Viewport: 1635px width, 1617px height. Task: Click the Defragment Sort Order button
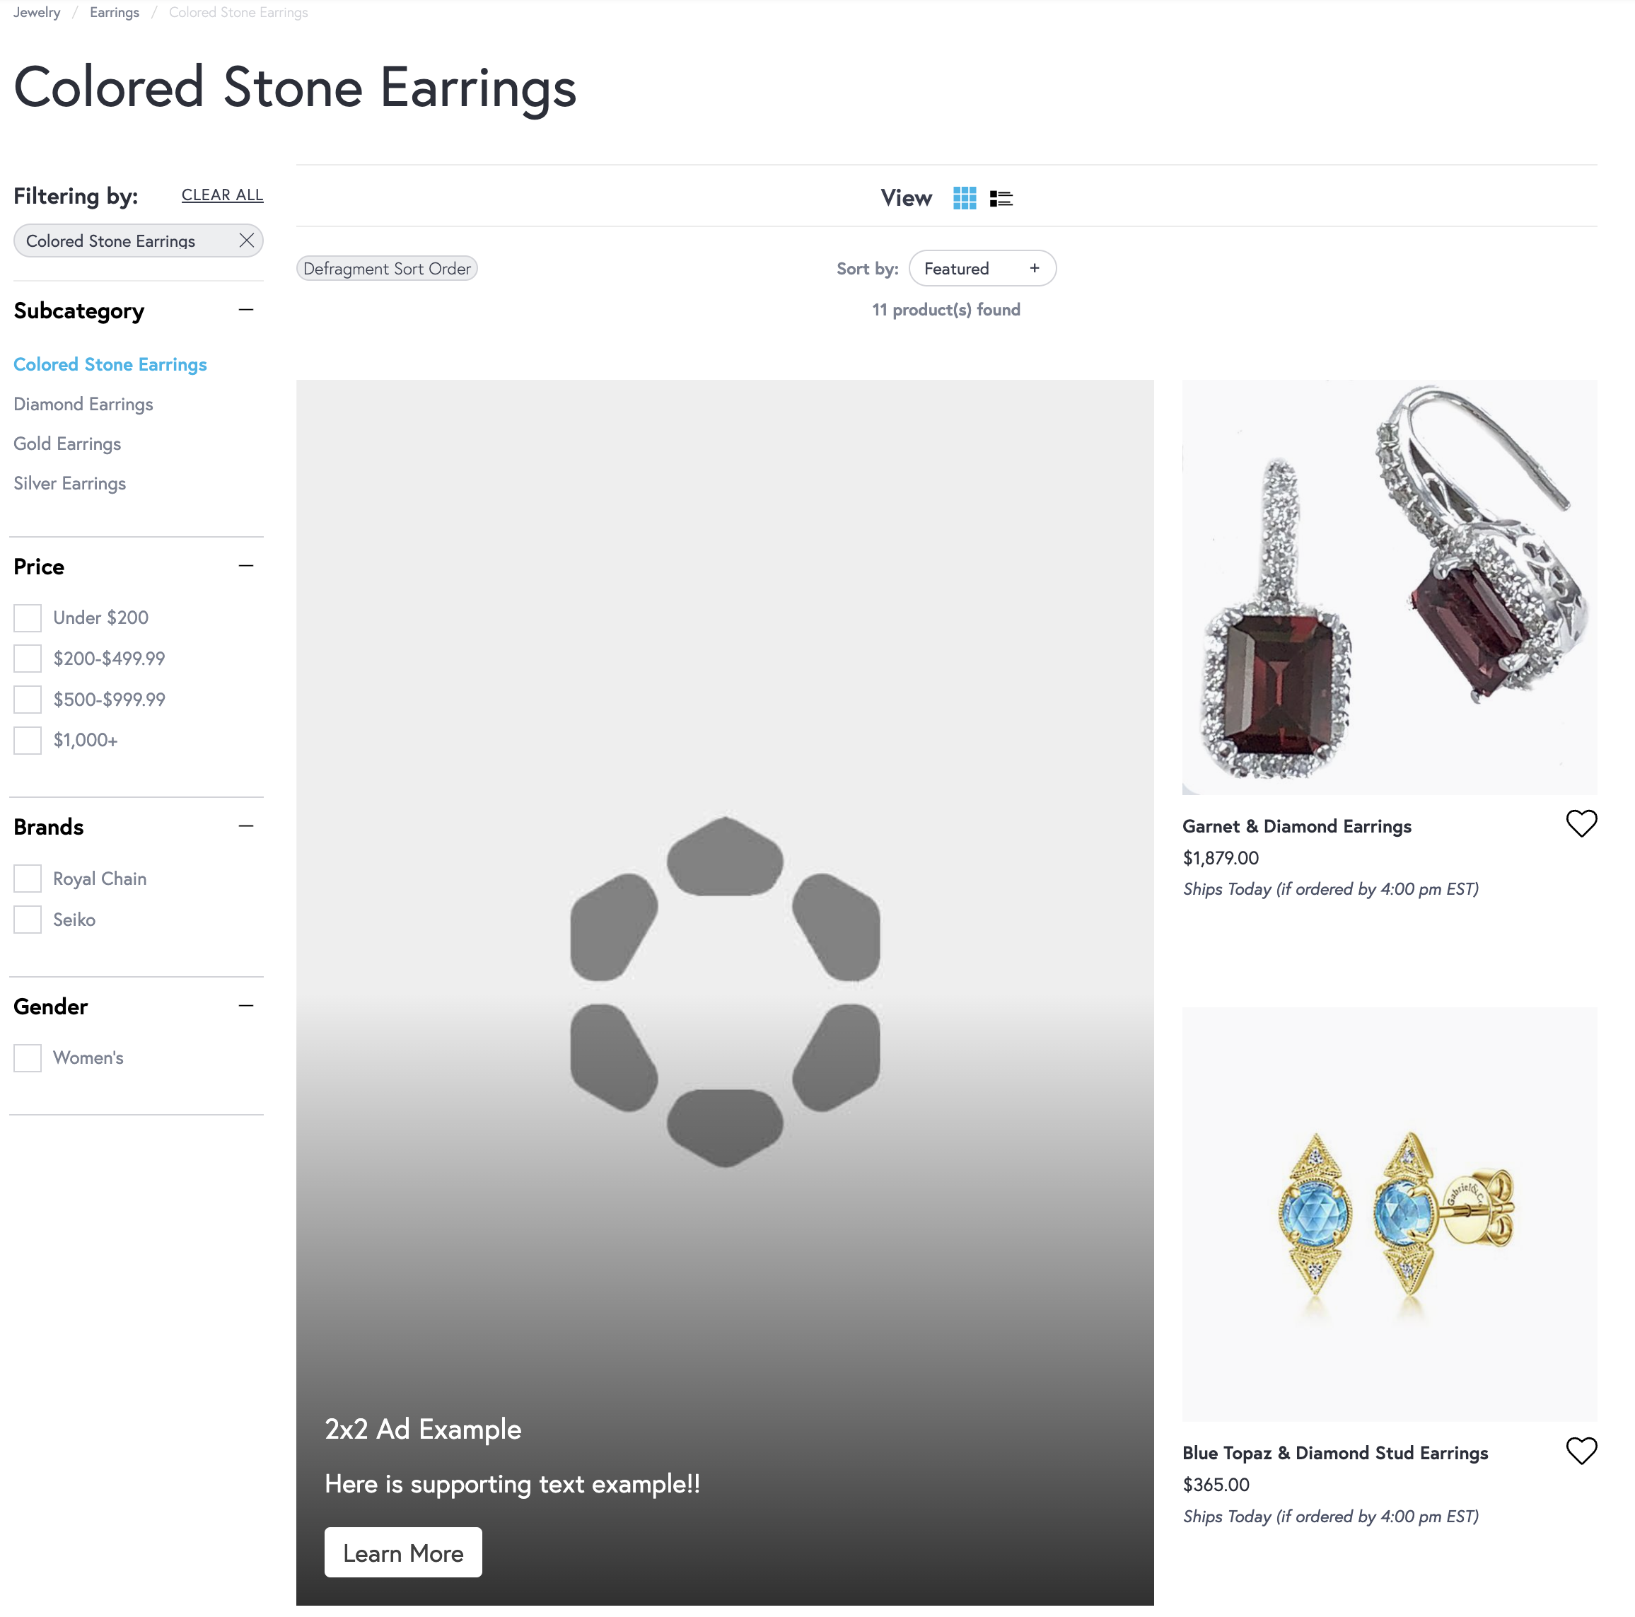pyautogui.click(x=387, y=268)
